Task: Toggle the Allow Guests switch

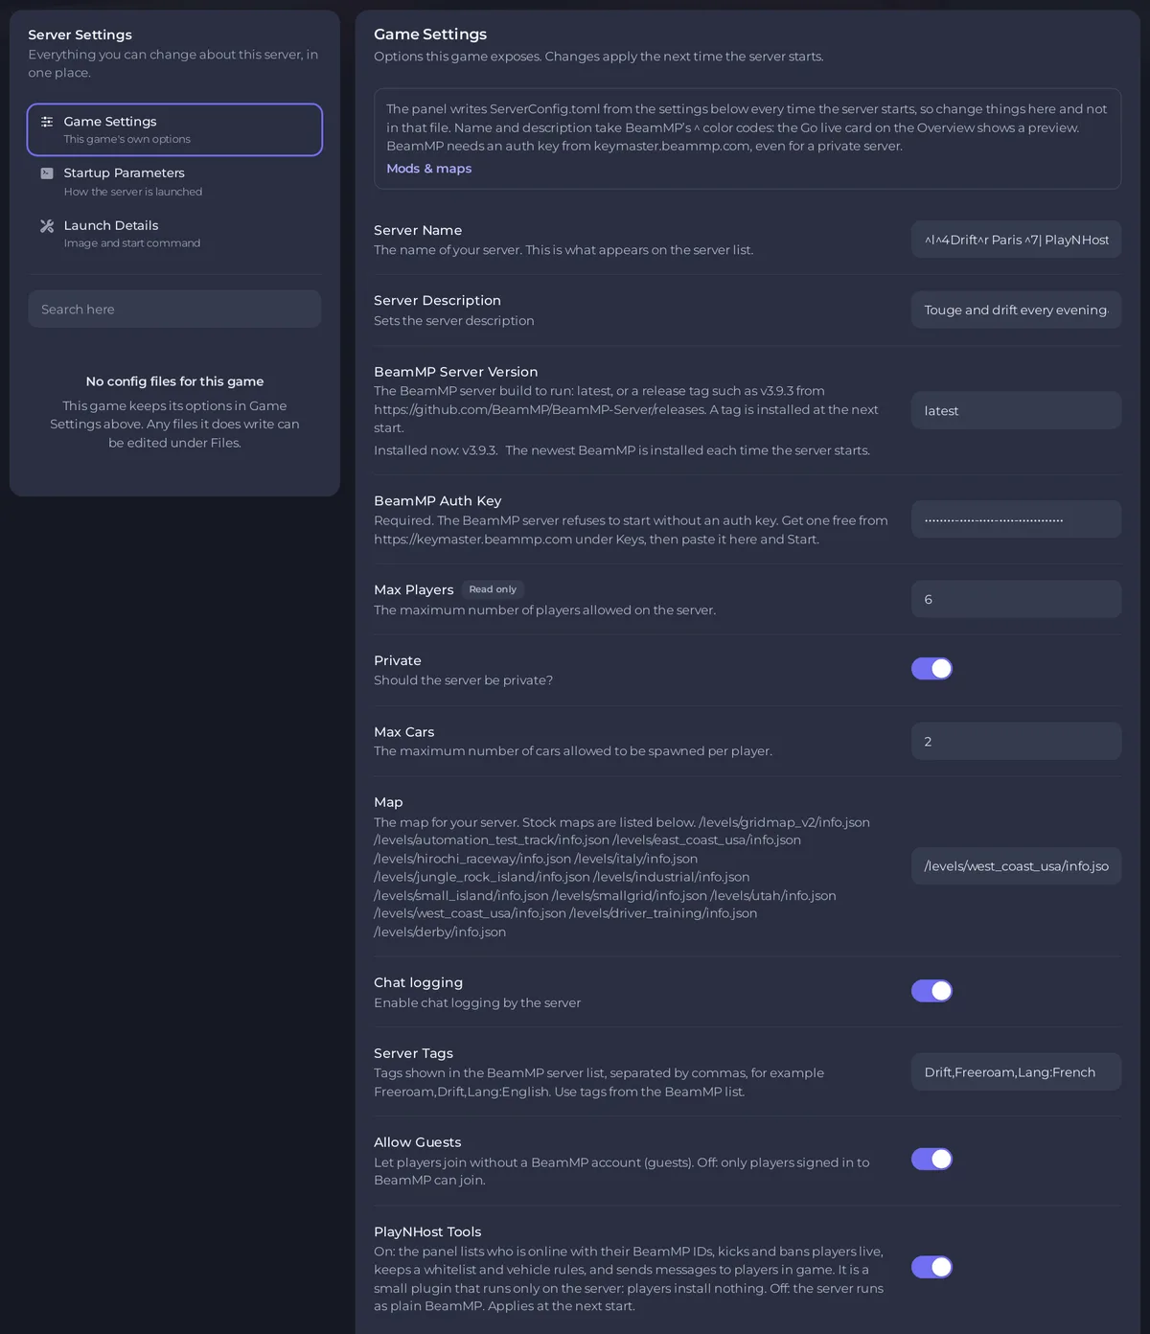Action: pos(931,1160)
